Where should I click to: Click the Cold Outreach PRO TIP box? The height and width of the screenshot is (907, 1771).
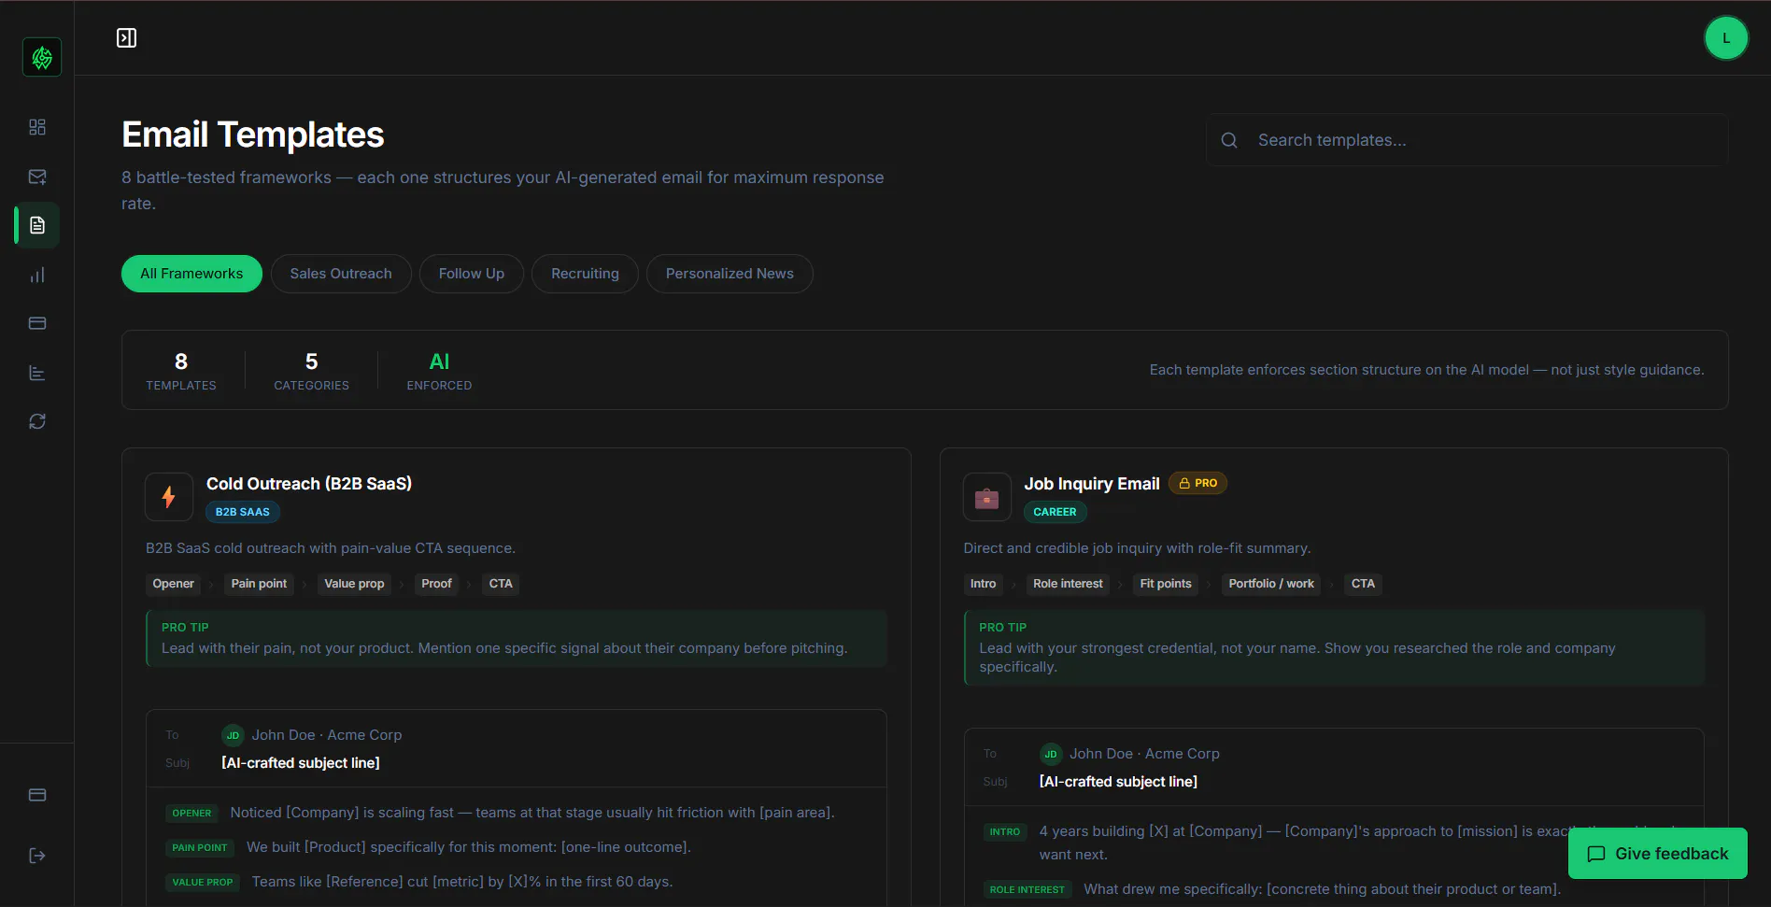tap(517, 639)
